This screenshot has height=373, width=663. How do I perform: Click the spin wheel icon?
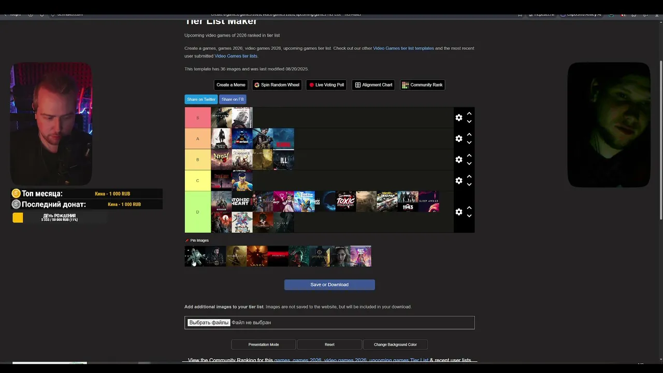click(x=257, y=85)
